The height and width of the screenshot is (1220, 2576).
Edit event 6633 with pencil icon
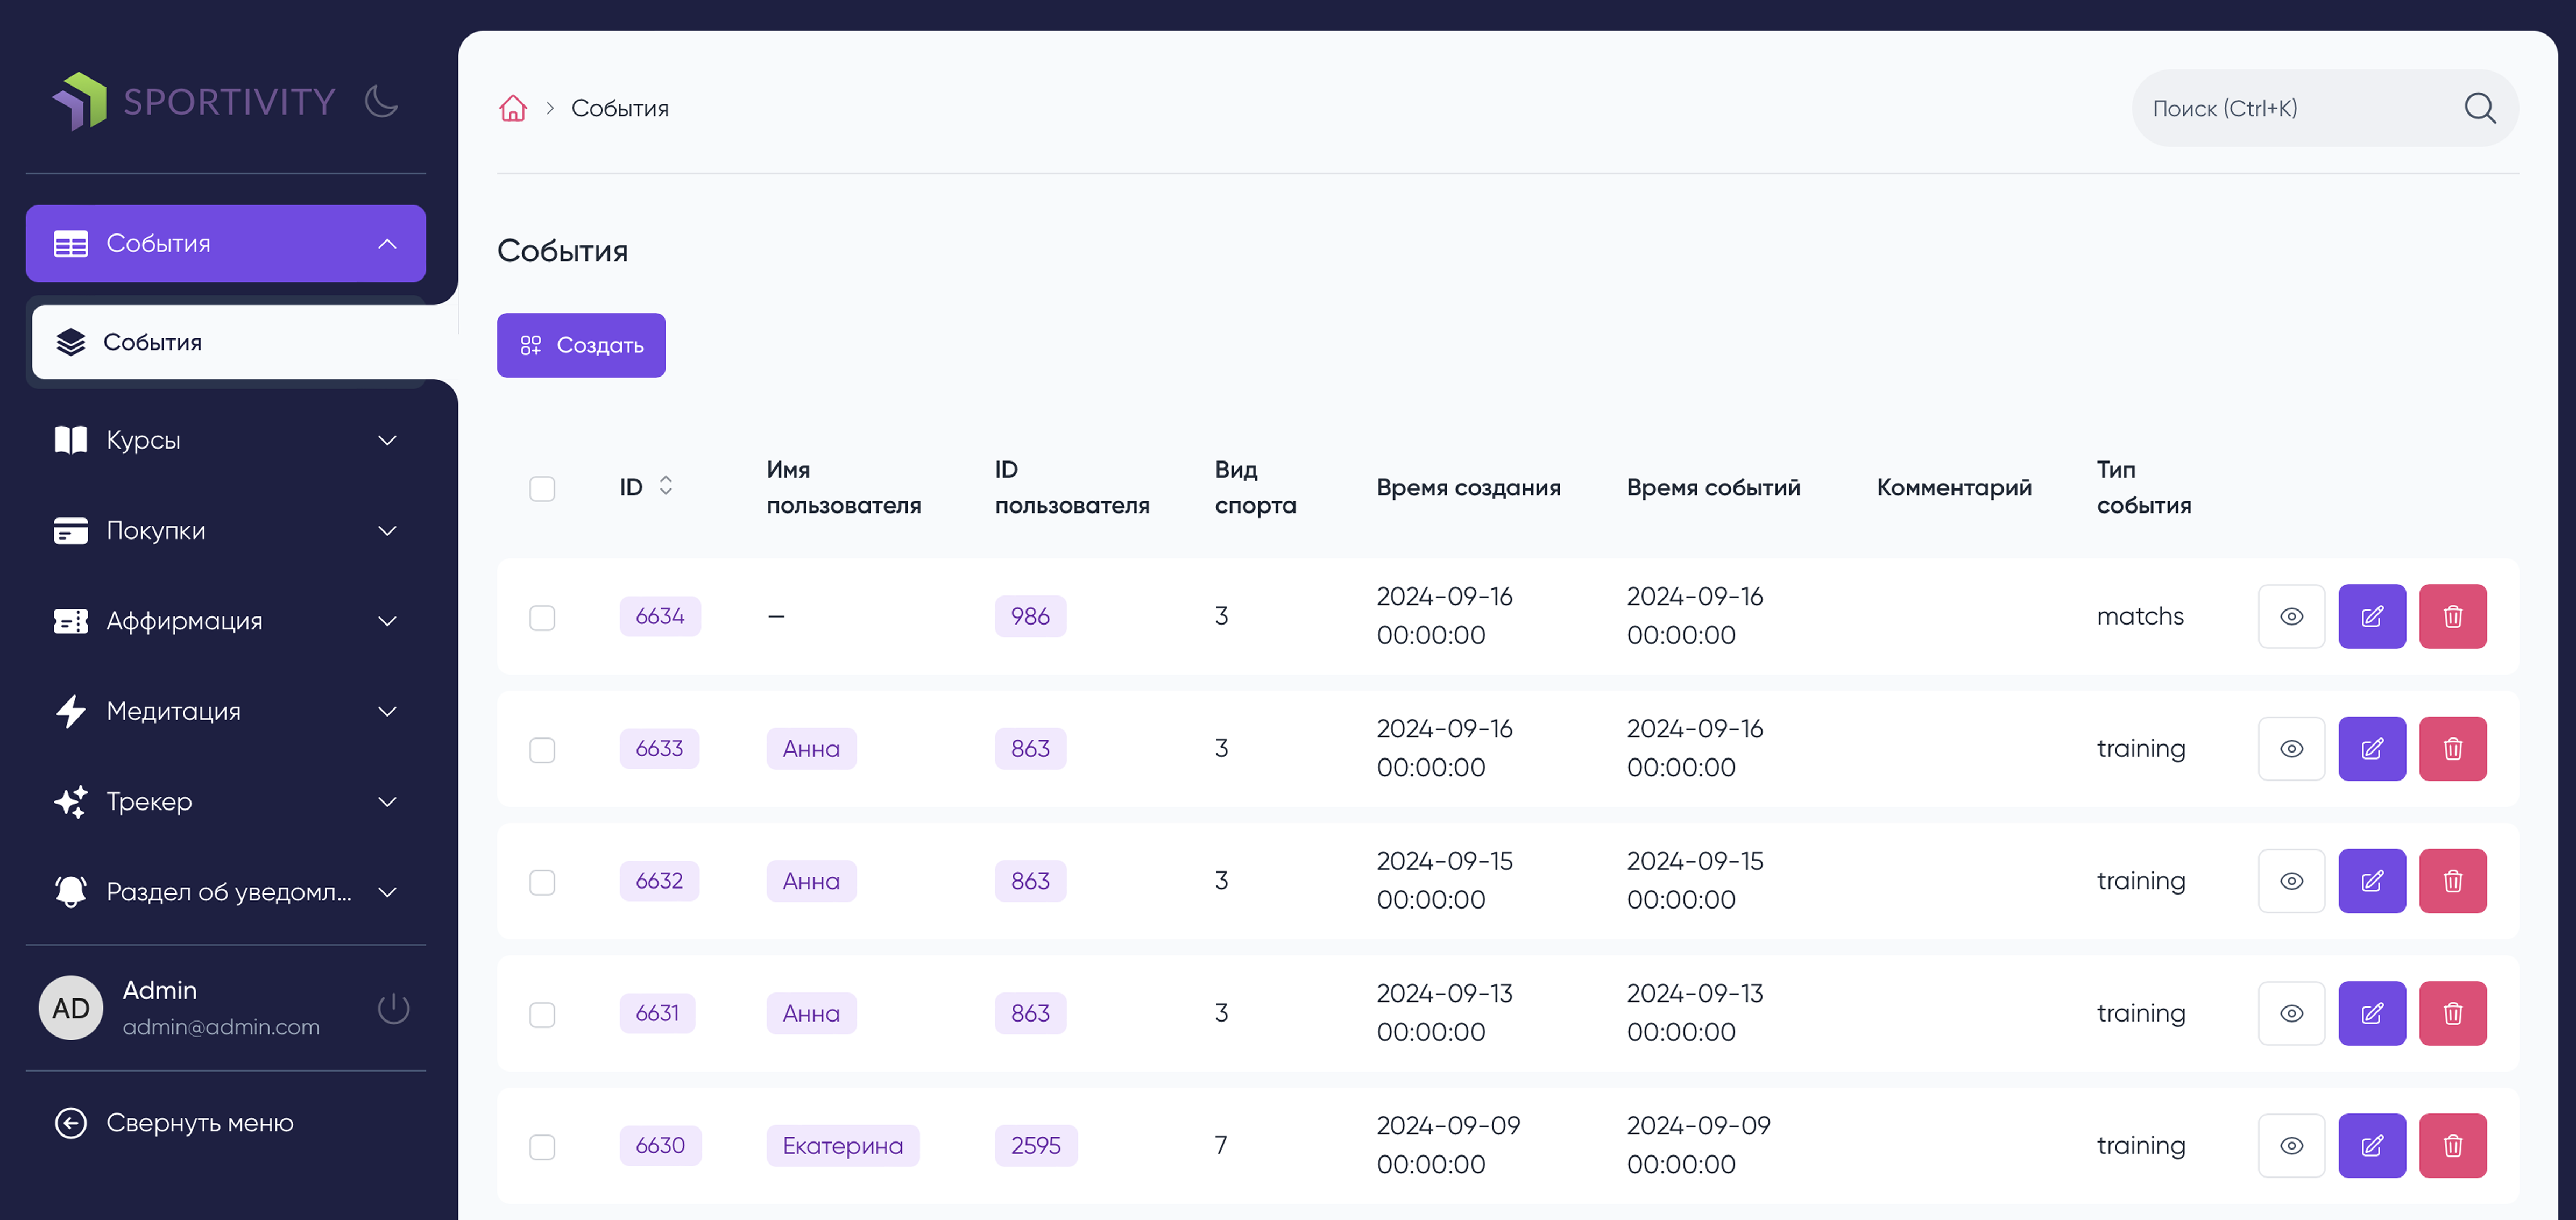pos(2372,748)
